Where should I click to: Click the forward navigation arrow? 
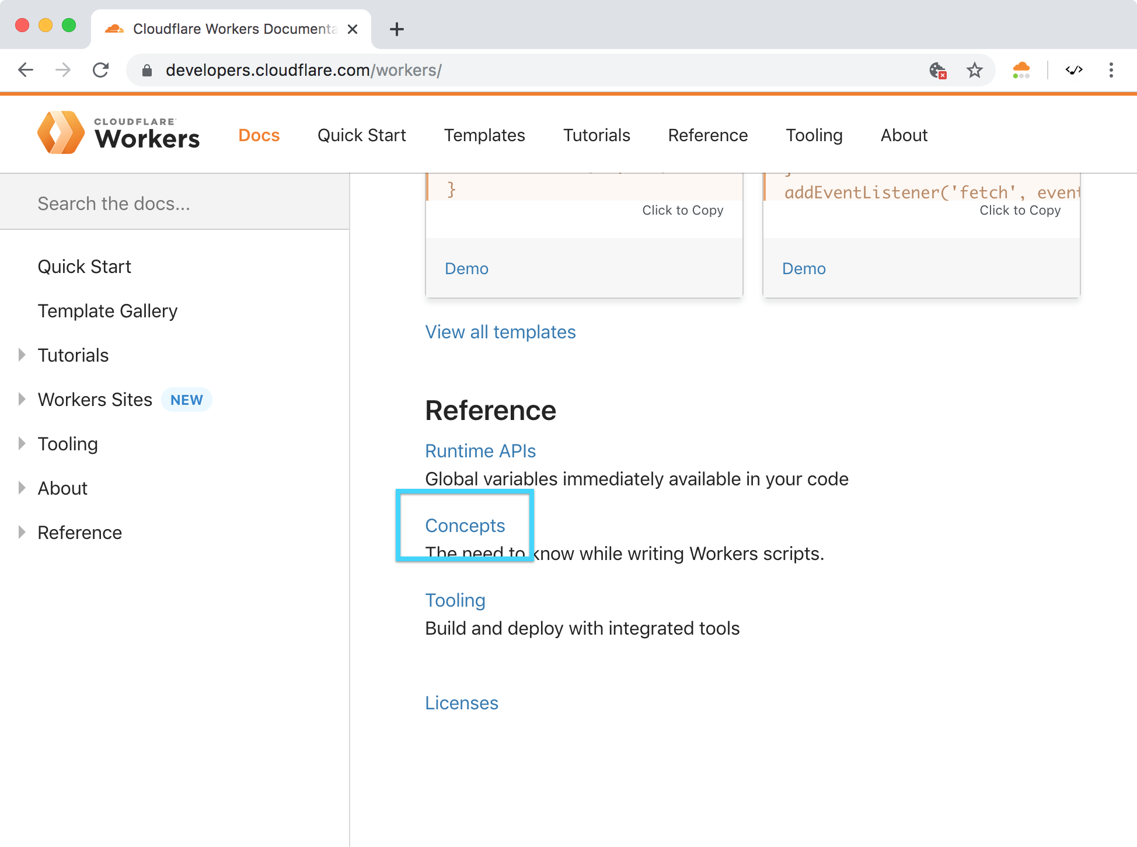tap(63, 70)
